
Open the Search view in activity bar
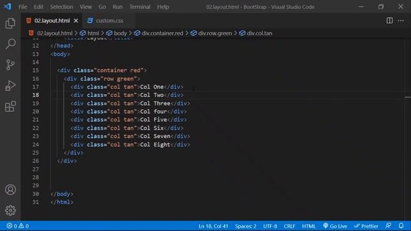10,44
